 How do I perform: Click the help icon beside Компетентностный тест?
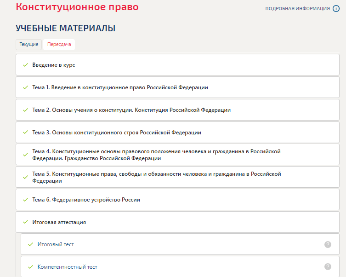[328, 266]
